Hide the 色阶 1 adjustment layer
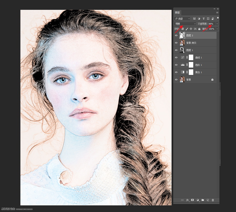Image resolution: width=236 pixels, height=212 pixels. (x=176, y=65)
